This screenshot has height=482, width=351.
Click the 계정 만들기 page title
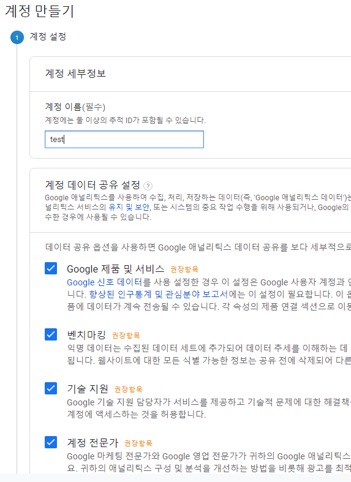(39, 11)
